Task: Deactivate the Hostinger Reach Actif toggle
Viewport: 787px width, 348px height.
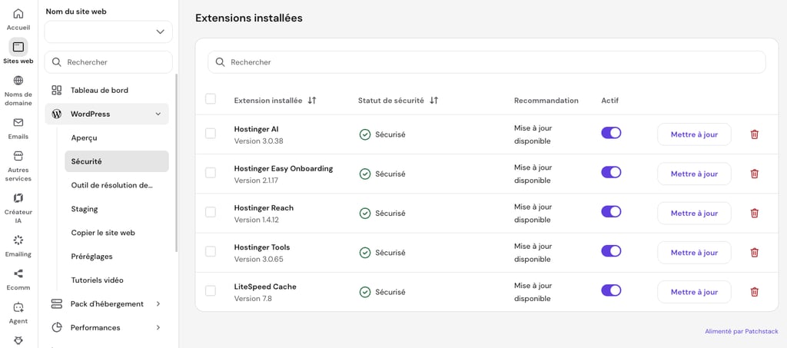Action: pos(611,211)
